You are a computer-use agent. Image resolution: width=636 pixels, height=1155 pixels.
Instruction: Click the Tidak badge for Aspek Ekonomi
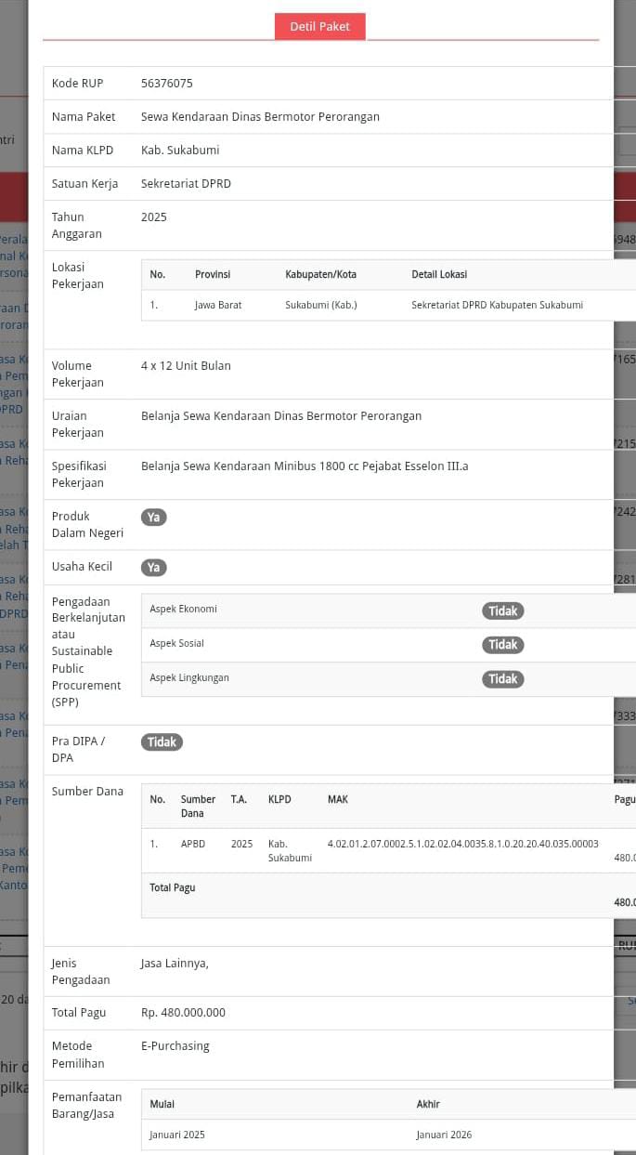pos(503,610)
